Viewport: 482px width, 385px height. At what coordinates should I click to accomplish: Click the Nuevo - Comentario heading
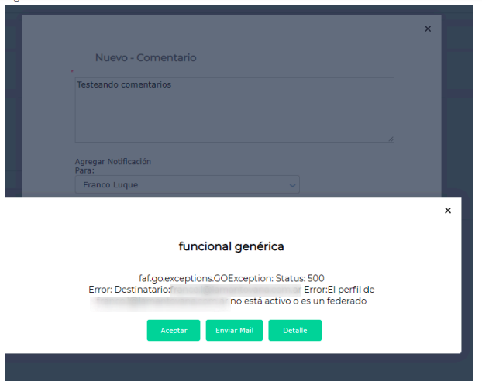[x=146, y=57]
